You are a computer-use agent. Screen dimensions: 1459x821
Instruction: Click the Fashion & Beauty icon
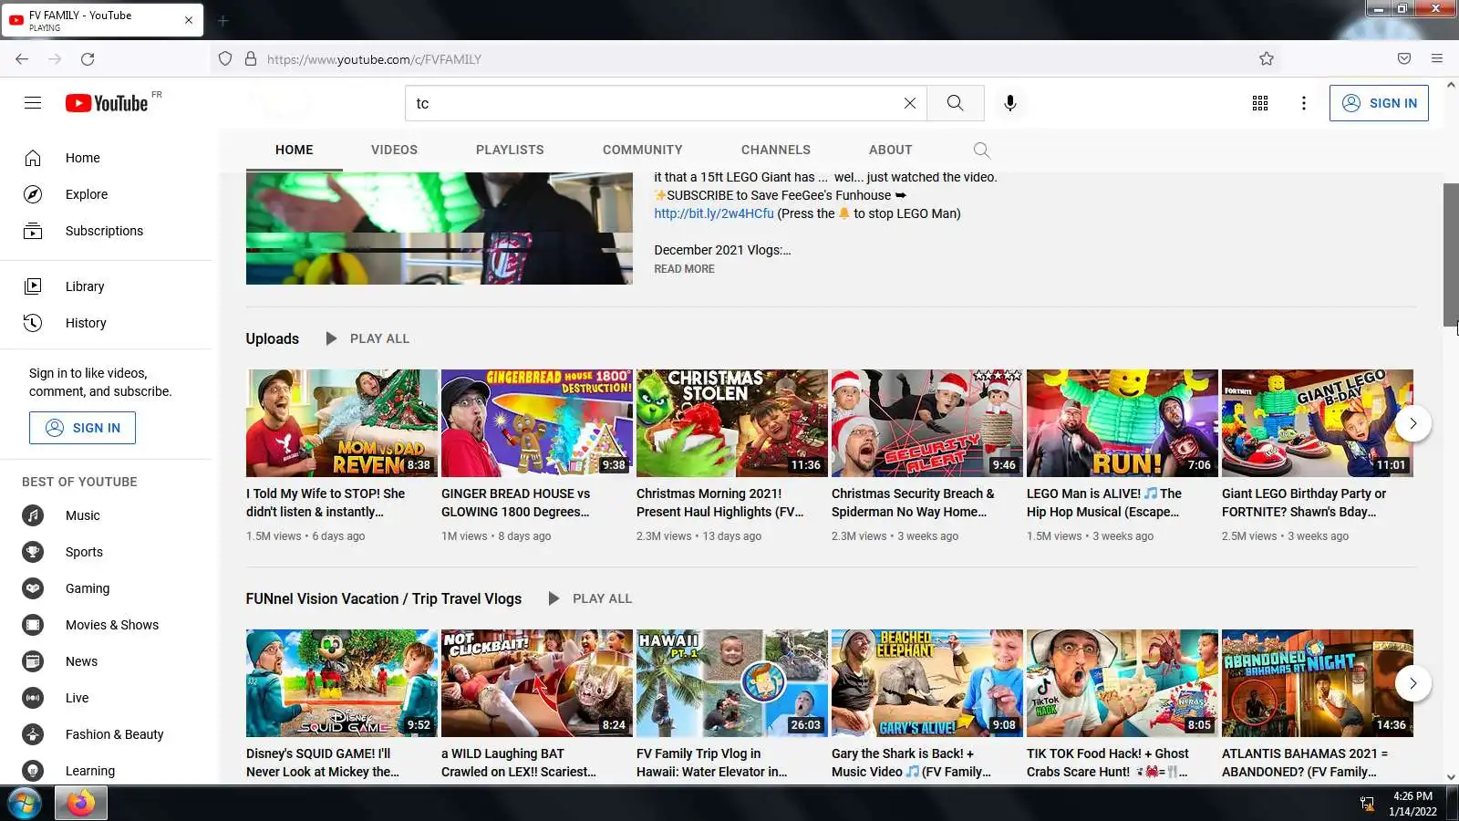coord(33,734)
